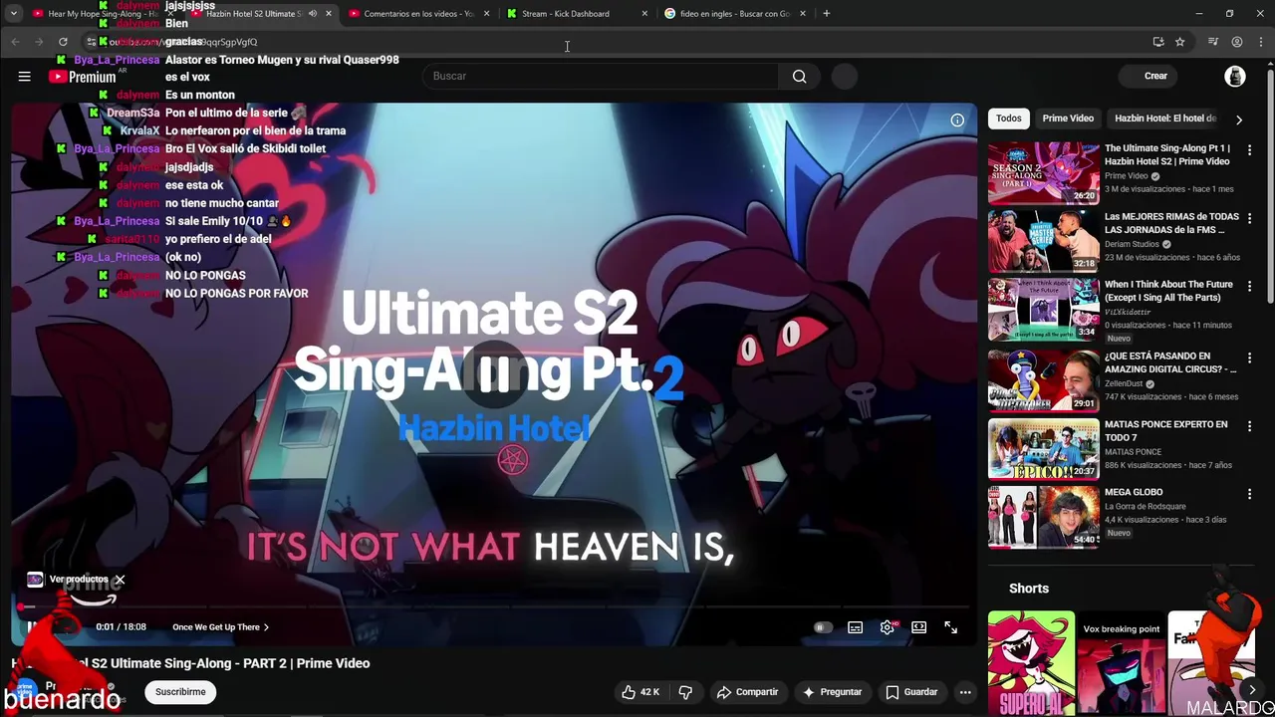Open options for MEGA GLOBO video
The height and width of the screenshot is (717, 1275).
click(x=1249, y=493)
